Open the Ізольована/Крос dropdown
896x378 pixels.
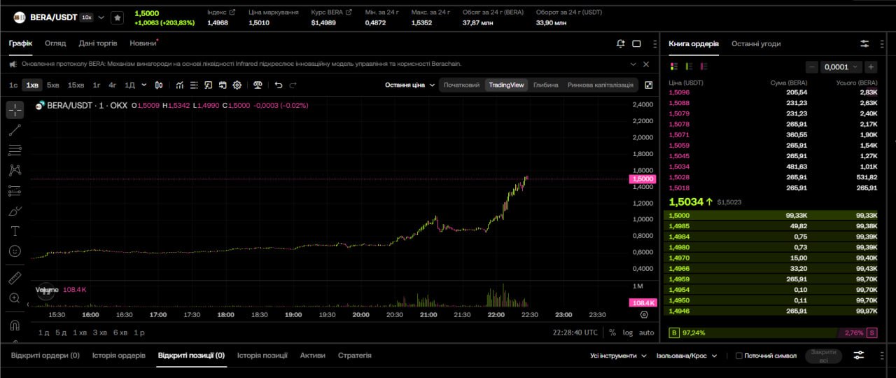point(687,356)
